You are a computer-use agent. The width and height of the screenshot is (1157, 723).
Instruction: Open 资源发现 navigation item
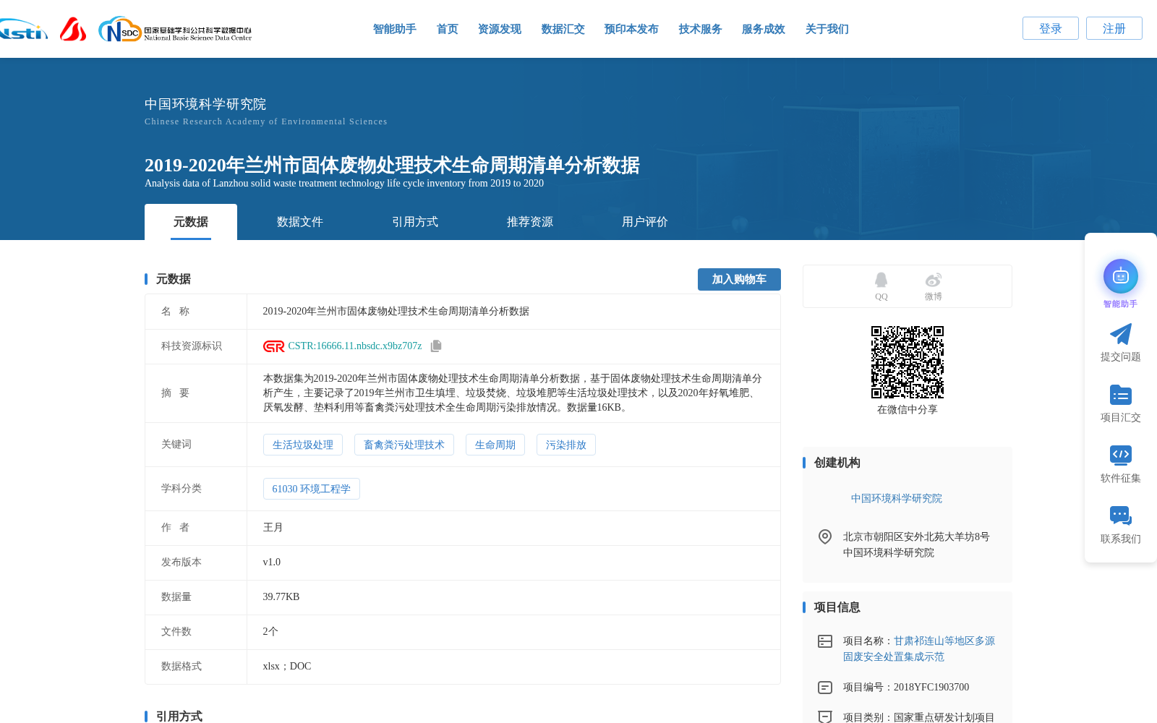(500, 29)
